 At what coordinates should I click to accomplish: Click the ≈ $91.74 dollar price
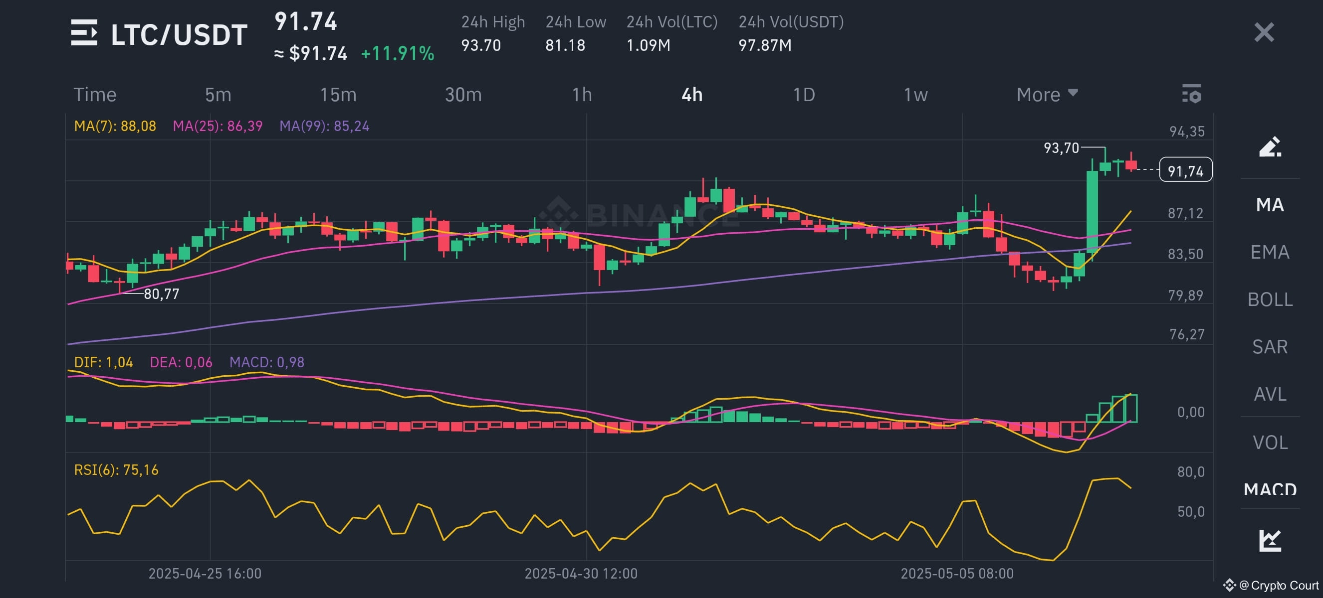[x=310, y=53]
